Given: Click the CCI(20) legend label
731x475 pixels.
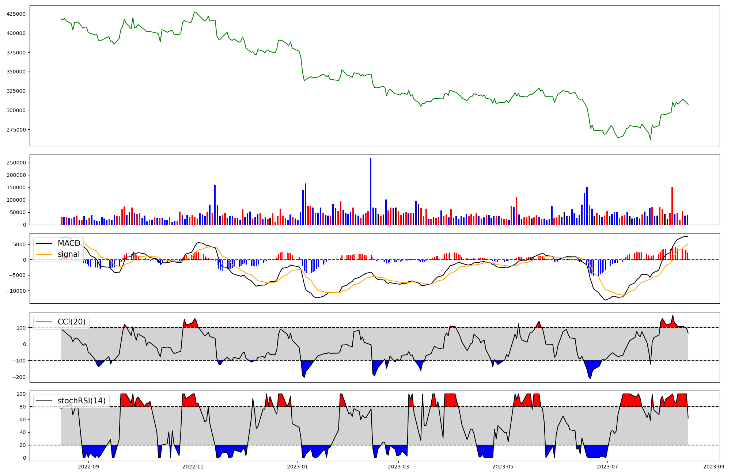Looking at the screenshot, I should [72, 322].
